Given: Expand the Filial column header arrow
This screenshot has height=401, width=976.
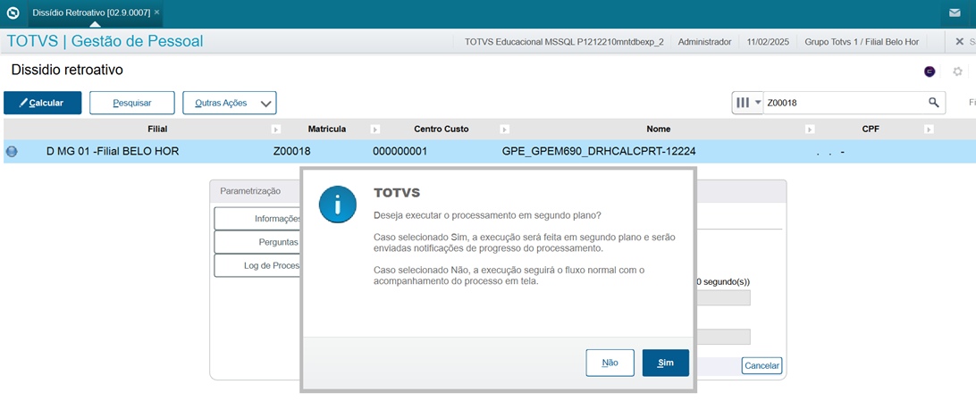Looking at the screenshot, I should point(276,129).
